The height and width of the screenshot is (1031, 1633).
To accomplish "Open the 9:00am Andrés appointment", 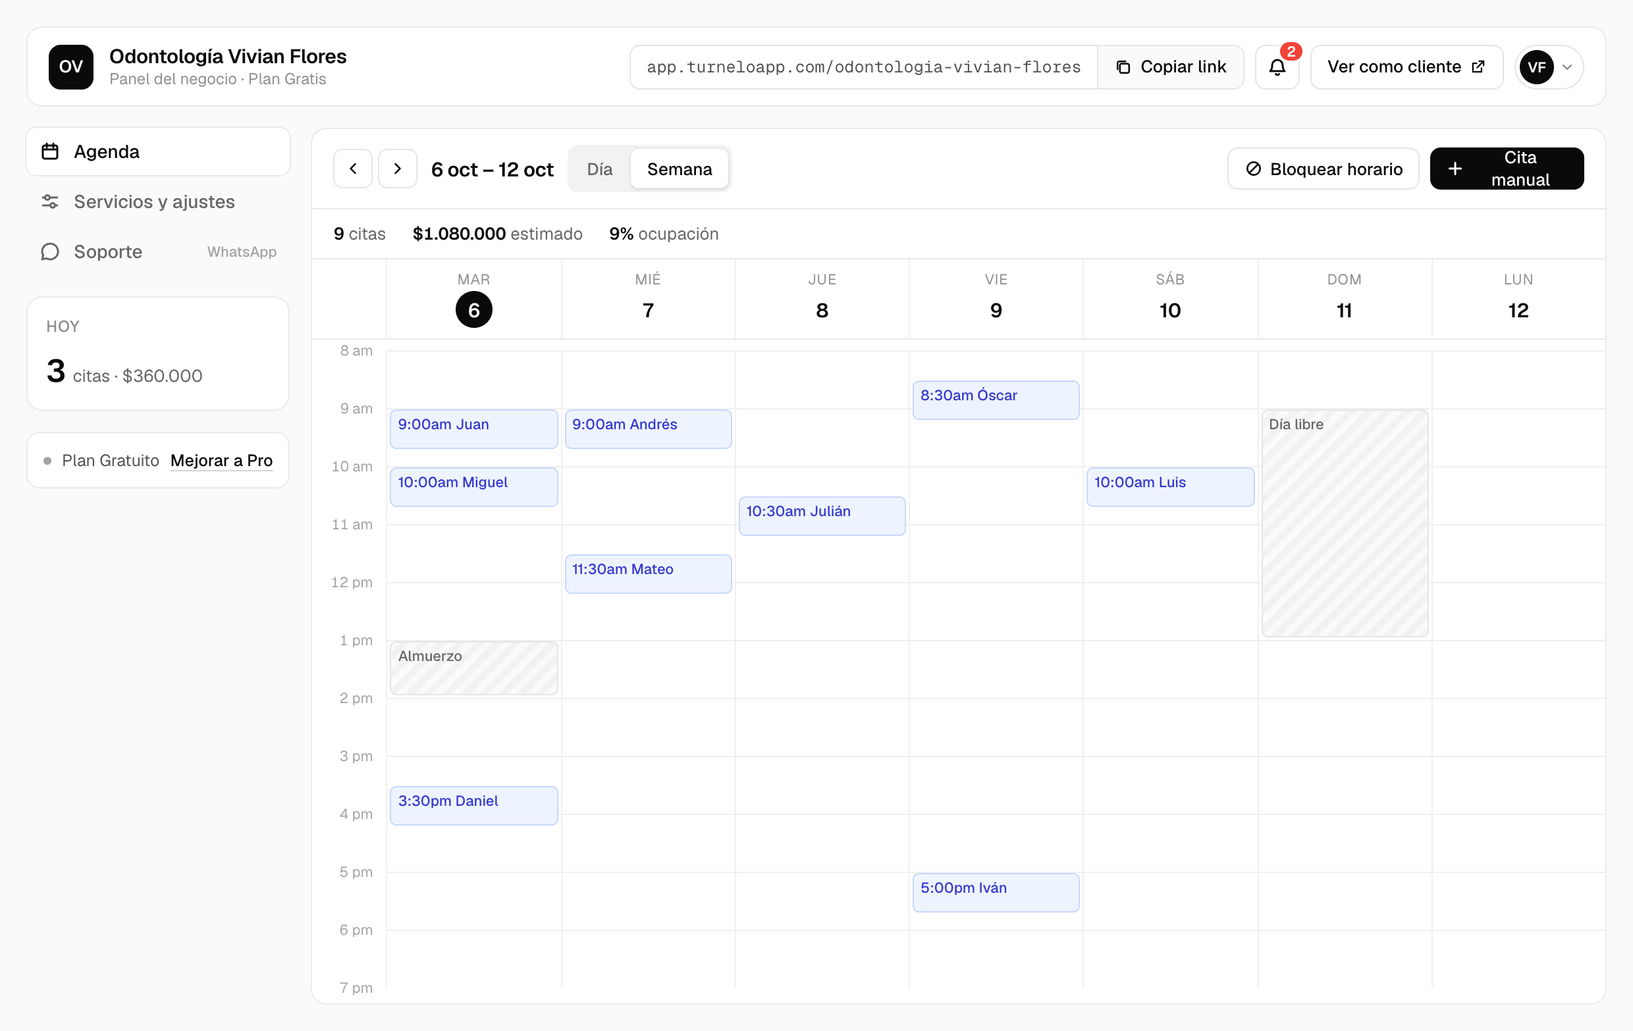I will pyautogui.click(x=648, y=429).
